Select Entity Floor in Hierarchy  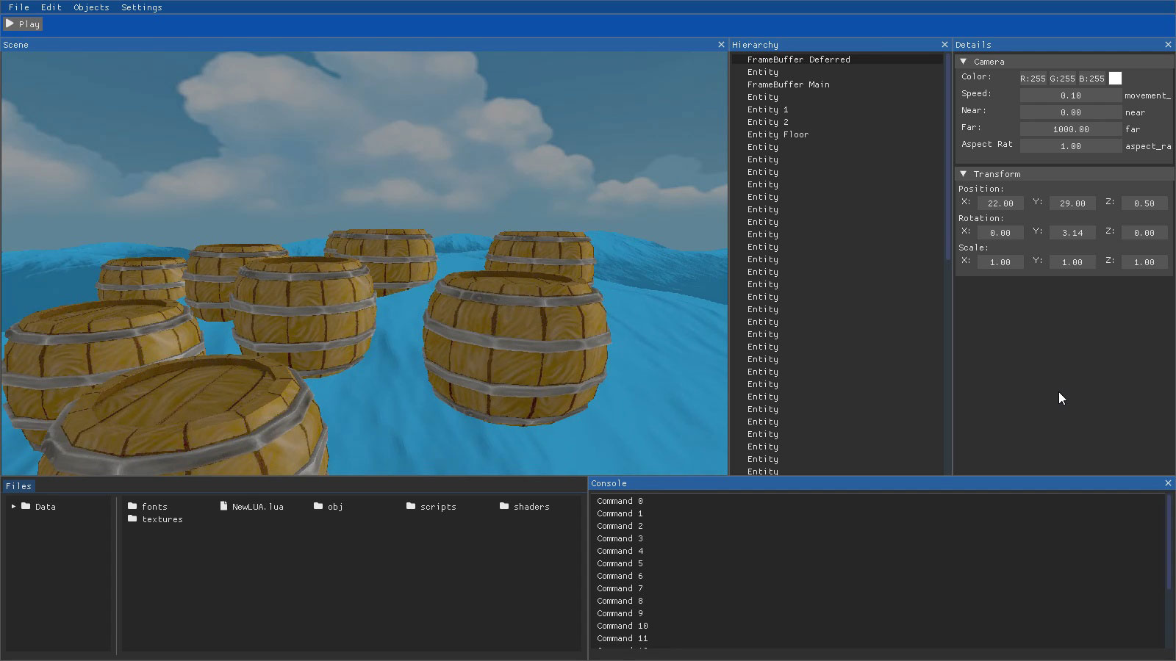tap(778, 134)
